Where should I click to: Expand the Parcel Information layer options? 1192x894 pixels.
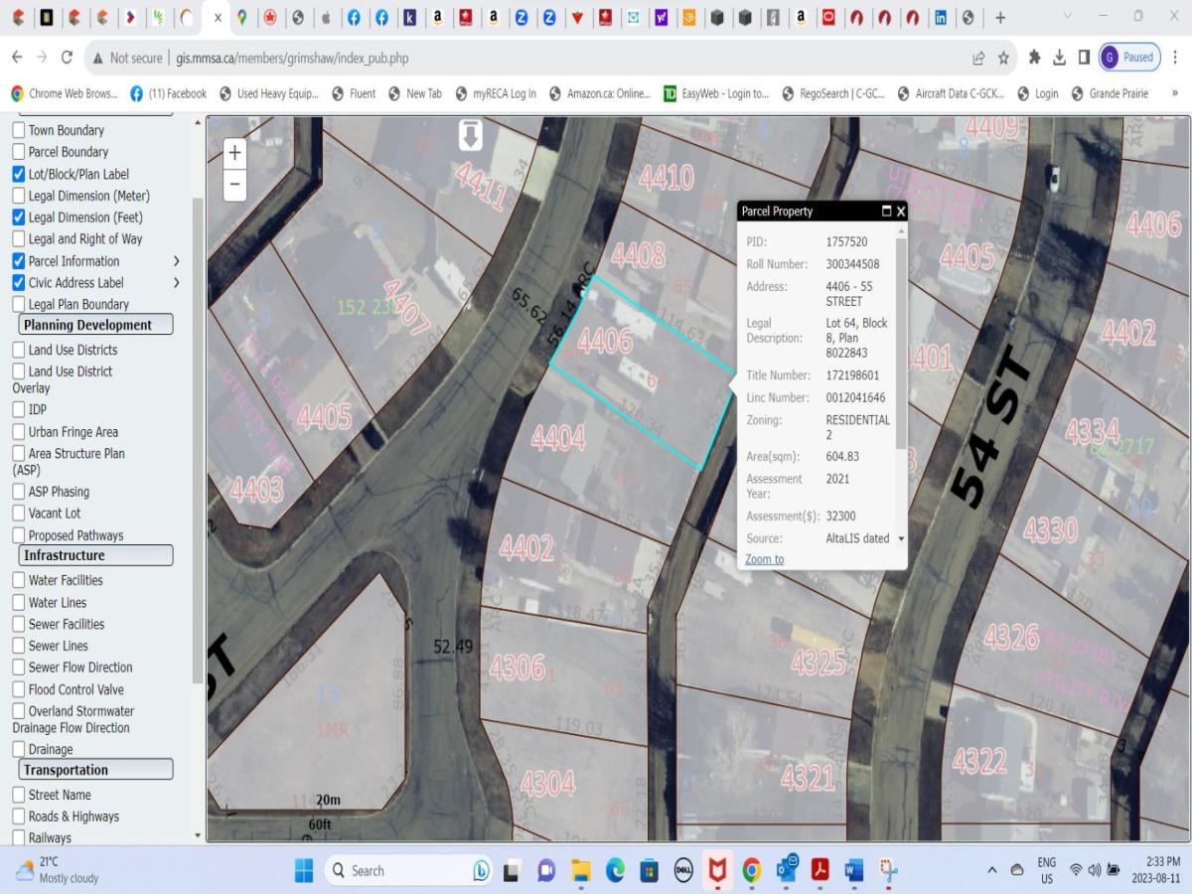tap(177, 261)
